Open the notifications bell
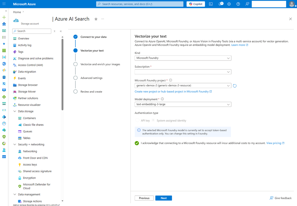 (221, 4)
